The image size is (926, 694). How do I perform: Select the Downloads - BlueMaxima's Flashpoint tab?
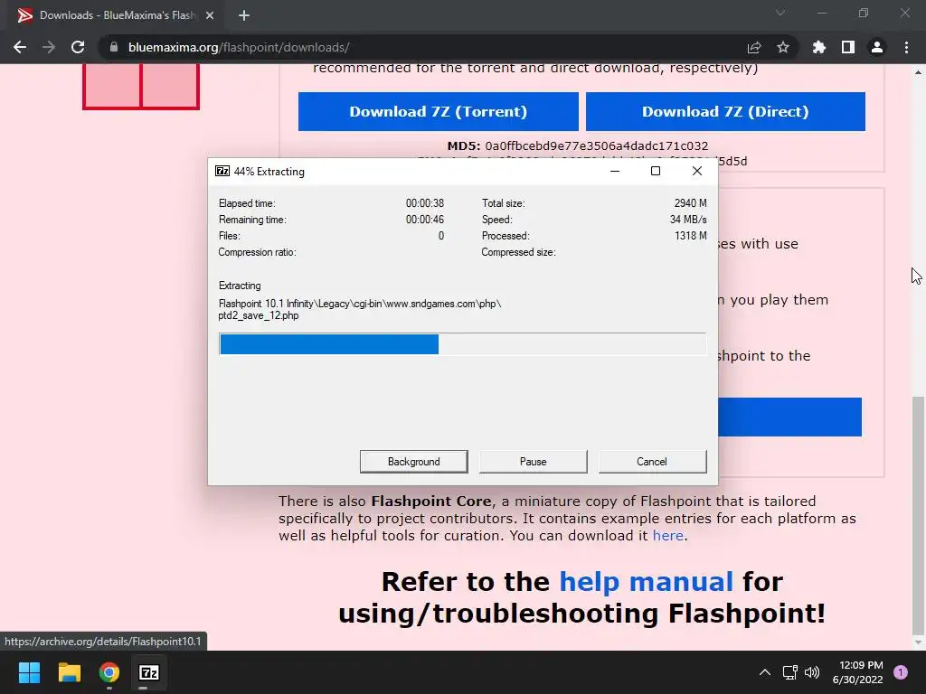click(x=112, y=15)
